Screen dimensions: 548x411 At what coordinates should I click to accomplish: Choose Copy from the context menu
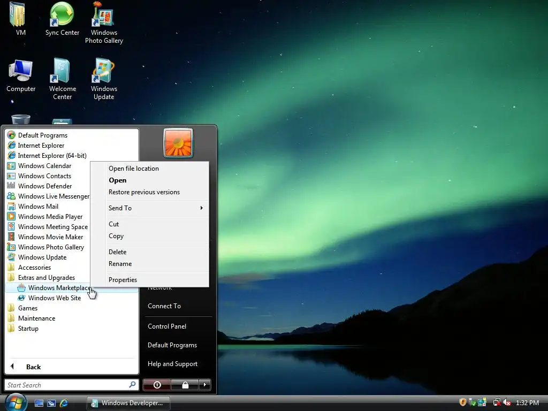tap(150, 236)
